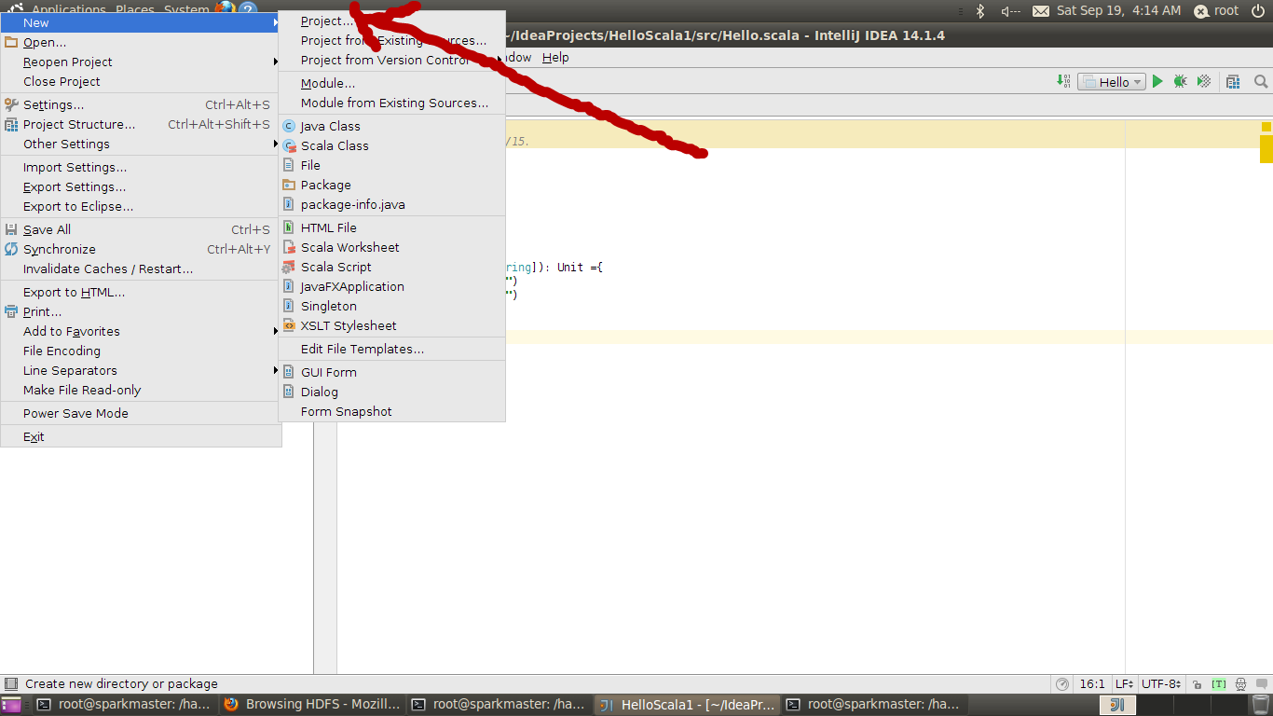Image resolution: width=1273 pixels, height=716 pixels.
Task: Click the Scala Worksheet icon
Action: (x=289, y=247)
